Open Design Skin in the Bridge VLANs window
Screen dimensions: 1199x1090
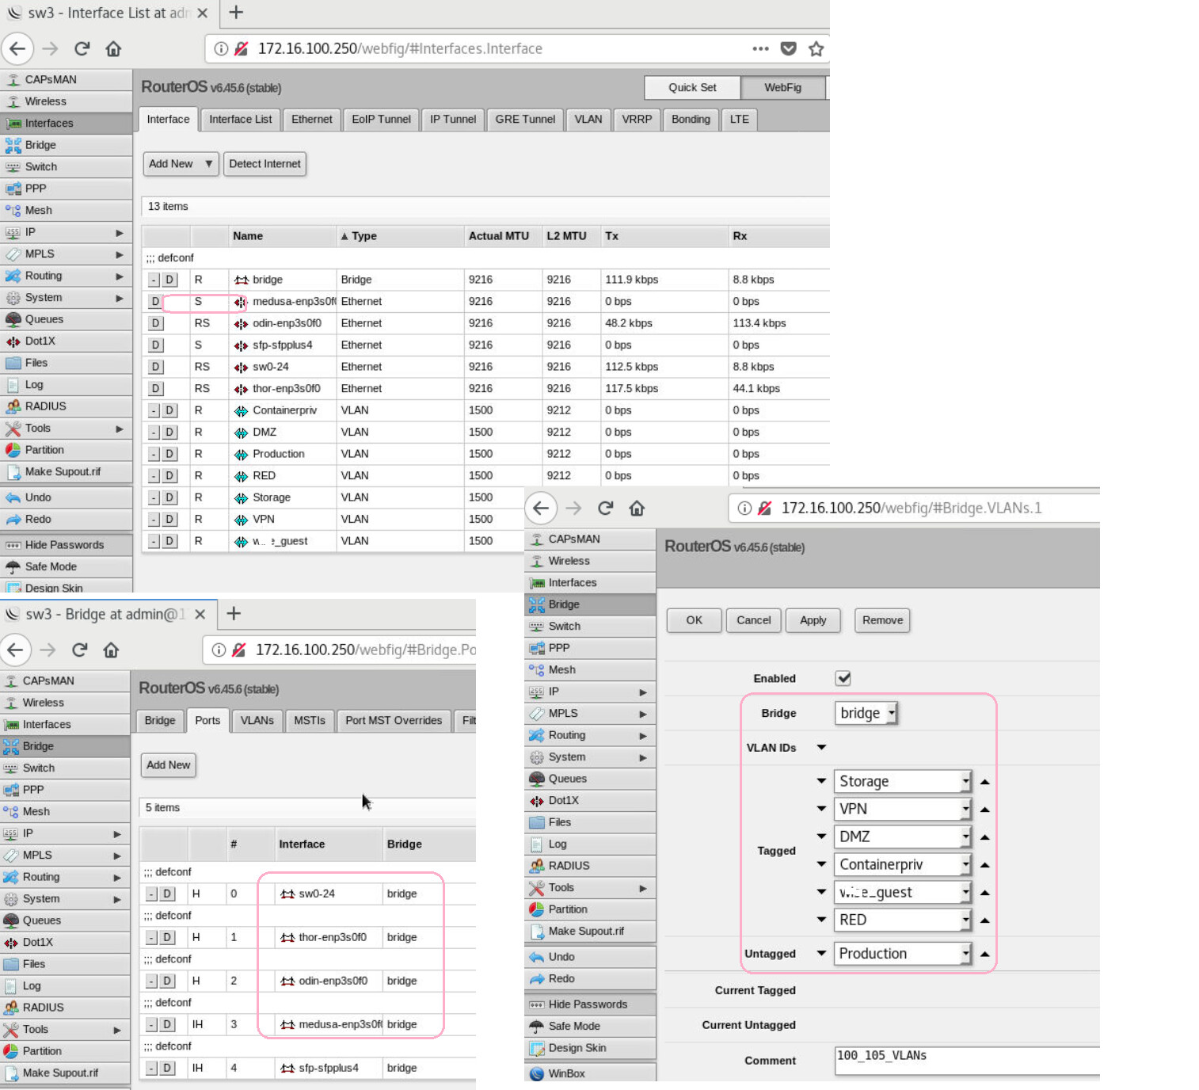tap(590, 1048)
